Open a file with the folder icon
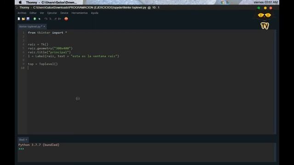This screenshot has width=294, height=165. point(23,19)
